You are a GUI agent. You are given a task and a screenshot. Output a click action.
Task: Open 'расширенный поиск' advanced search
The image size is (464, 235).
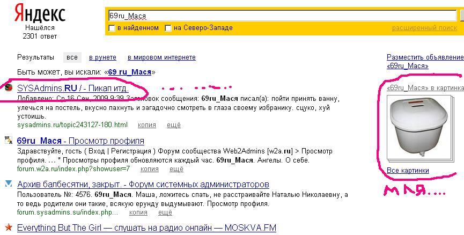pyautogui.click(x=424, y=28)
